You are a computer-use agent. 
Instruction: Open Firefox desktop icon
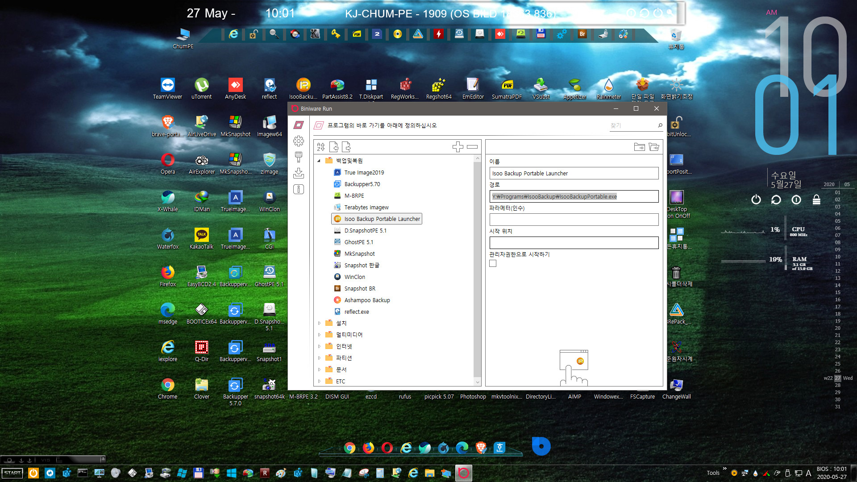tap(168, 276)
